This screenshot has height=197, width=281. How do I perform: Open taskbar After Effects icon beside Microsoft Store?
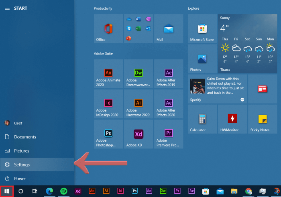(191, 191)
